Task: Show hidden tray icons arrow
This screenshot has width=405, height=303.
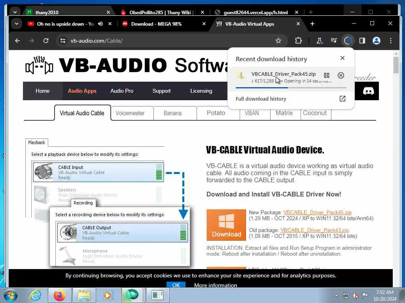Action: click(x=336, y=296)
